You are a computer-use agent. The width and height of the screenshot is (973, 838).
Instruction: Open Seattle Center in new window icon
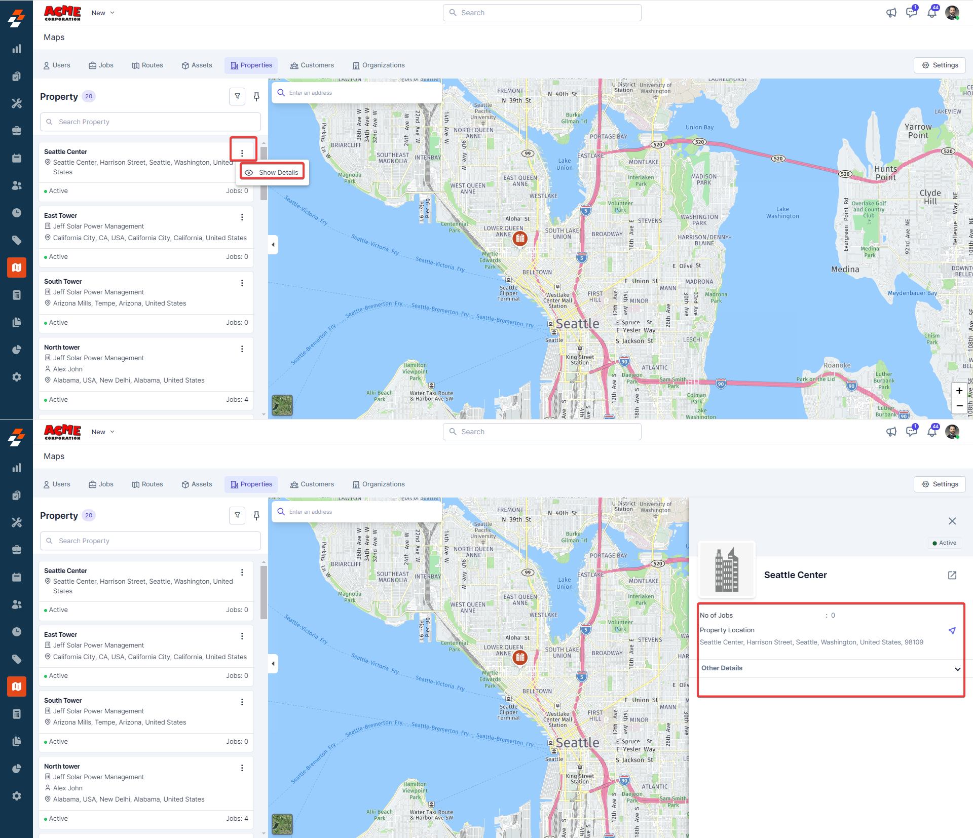tap(952, 575)
